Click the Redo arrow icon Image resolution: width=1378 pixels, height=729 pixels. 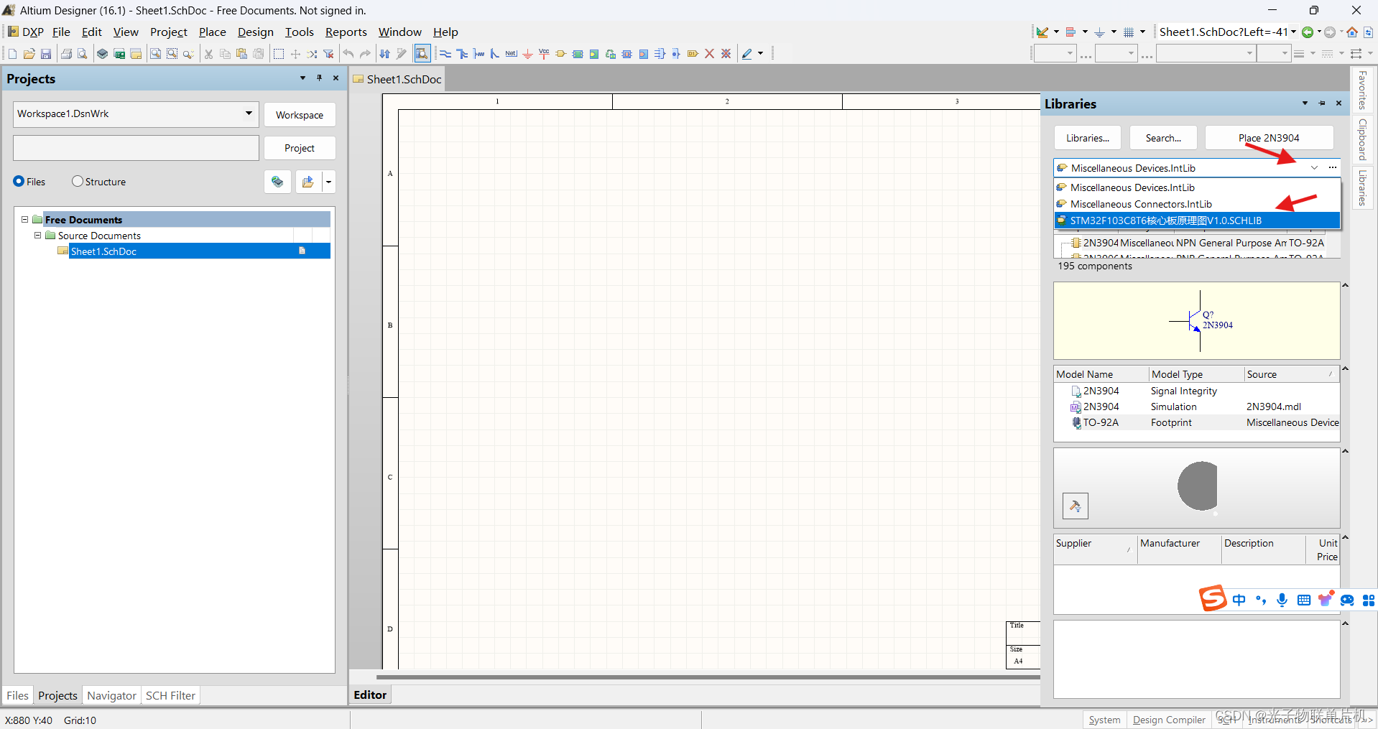coord(365,54)
